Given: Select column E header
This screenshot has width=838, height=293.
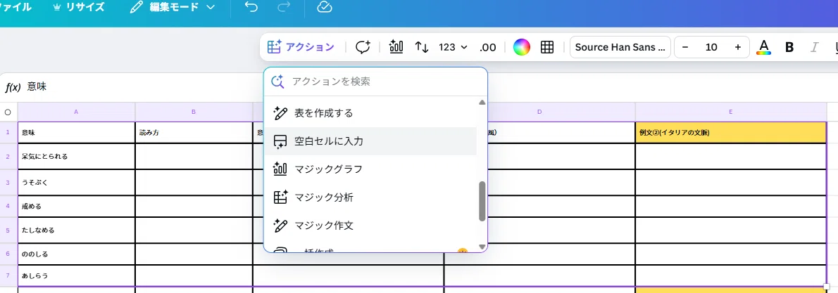Looking at the screenshot, I should [730, 112].
